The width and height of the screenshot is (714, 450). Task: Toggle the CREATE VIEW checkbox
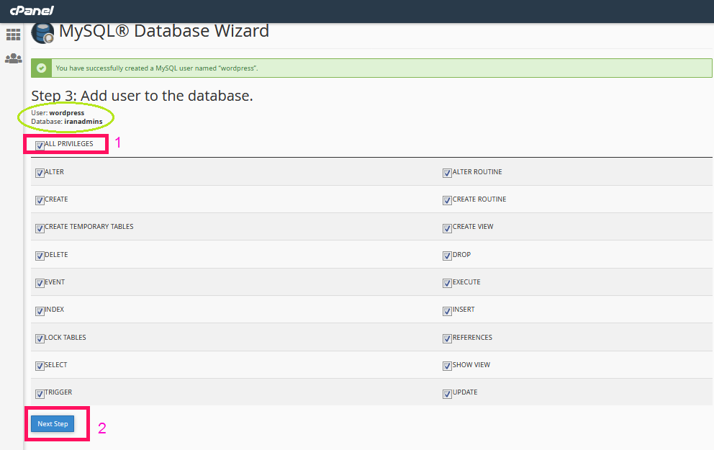click(447, 228)
